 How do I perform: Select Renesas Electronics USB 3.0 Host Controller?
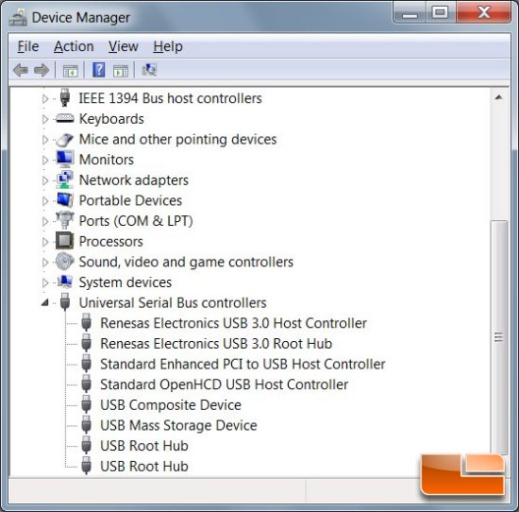coord(233,323)
